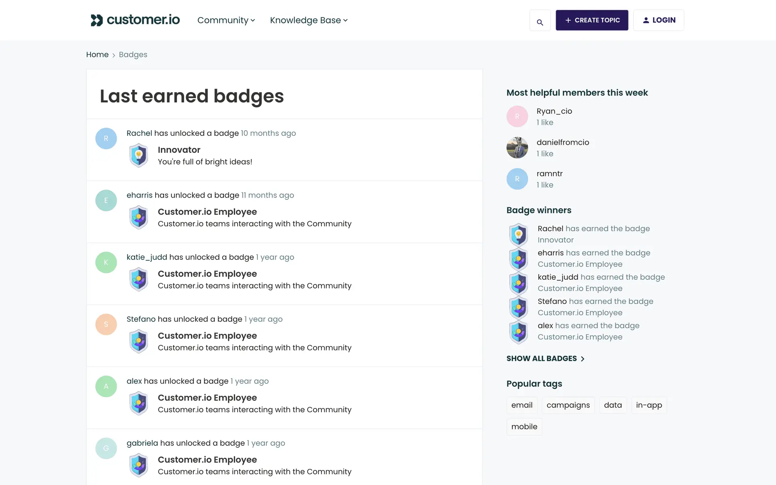Open Show All Badges link
Image resolution: width=776 pixels, height=485 pixels.
pyautogui.click(x=545, y=358)
